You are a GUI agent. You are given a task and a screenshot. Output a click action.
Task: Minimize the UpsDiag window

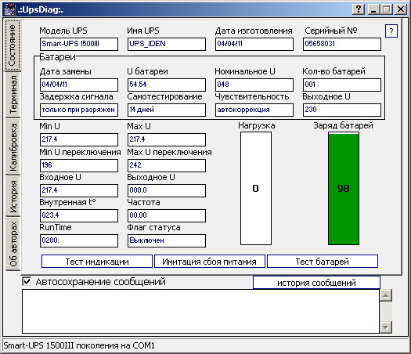(x=373, y=9)
